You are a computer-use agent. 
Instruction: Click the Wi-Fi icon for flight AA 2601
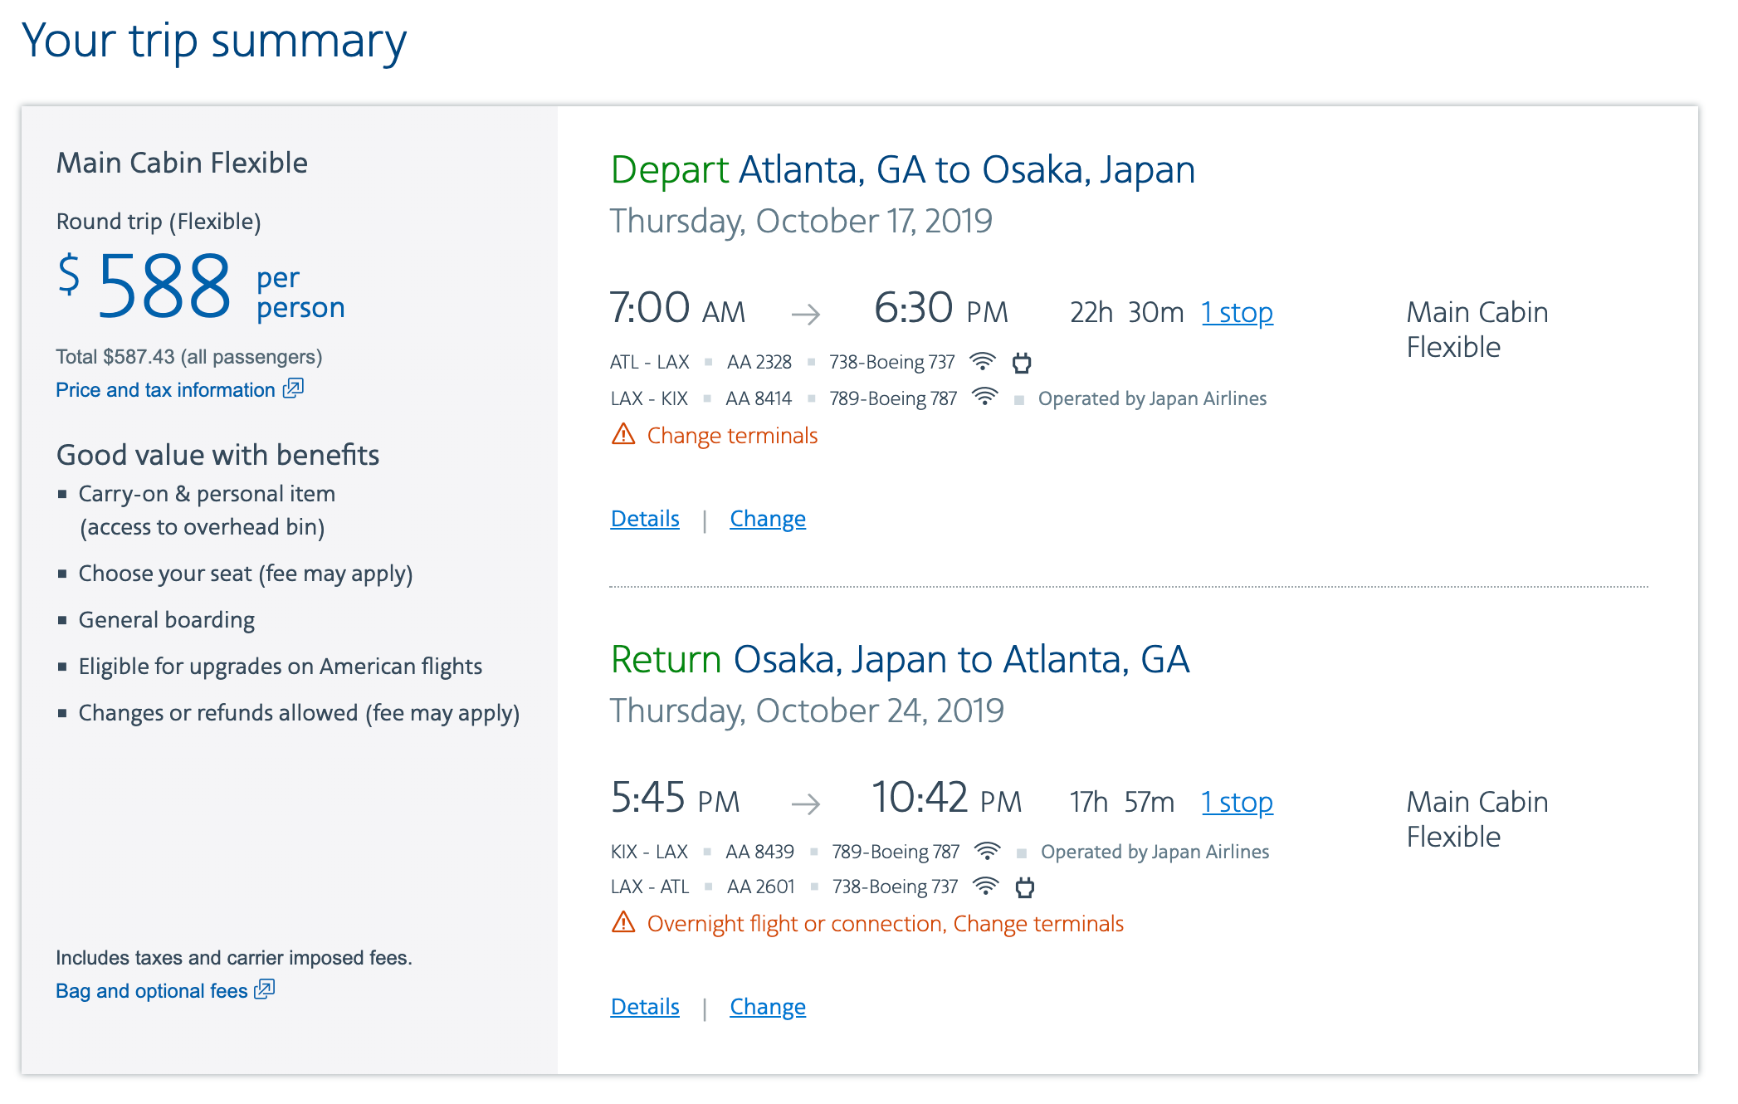985,887
